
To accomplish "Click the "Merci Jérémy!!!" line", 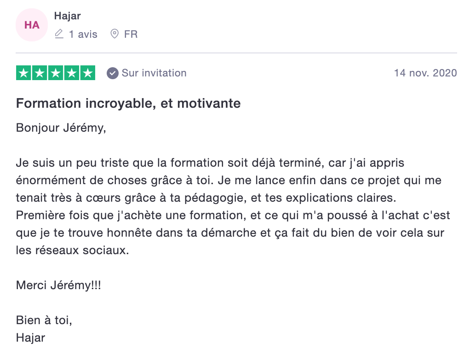I will pyautogui.click(x=58, y=285).
